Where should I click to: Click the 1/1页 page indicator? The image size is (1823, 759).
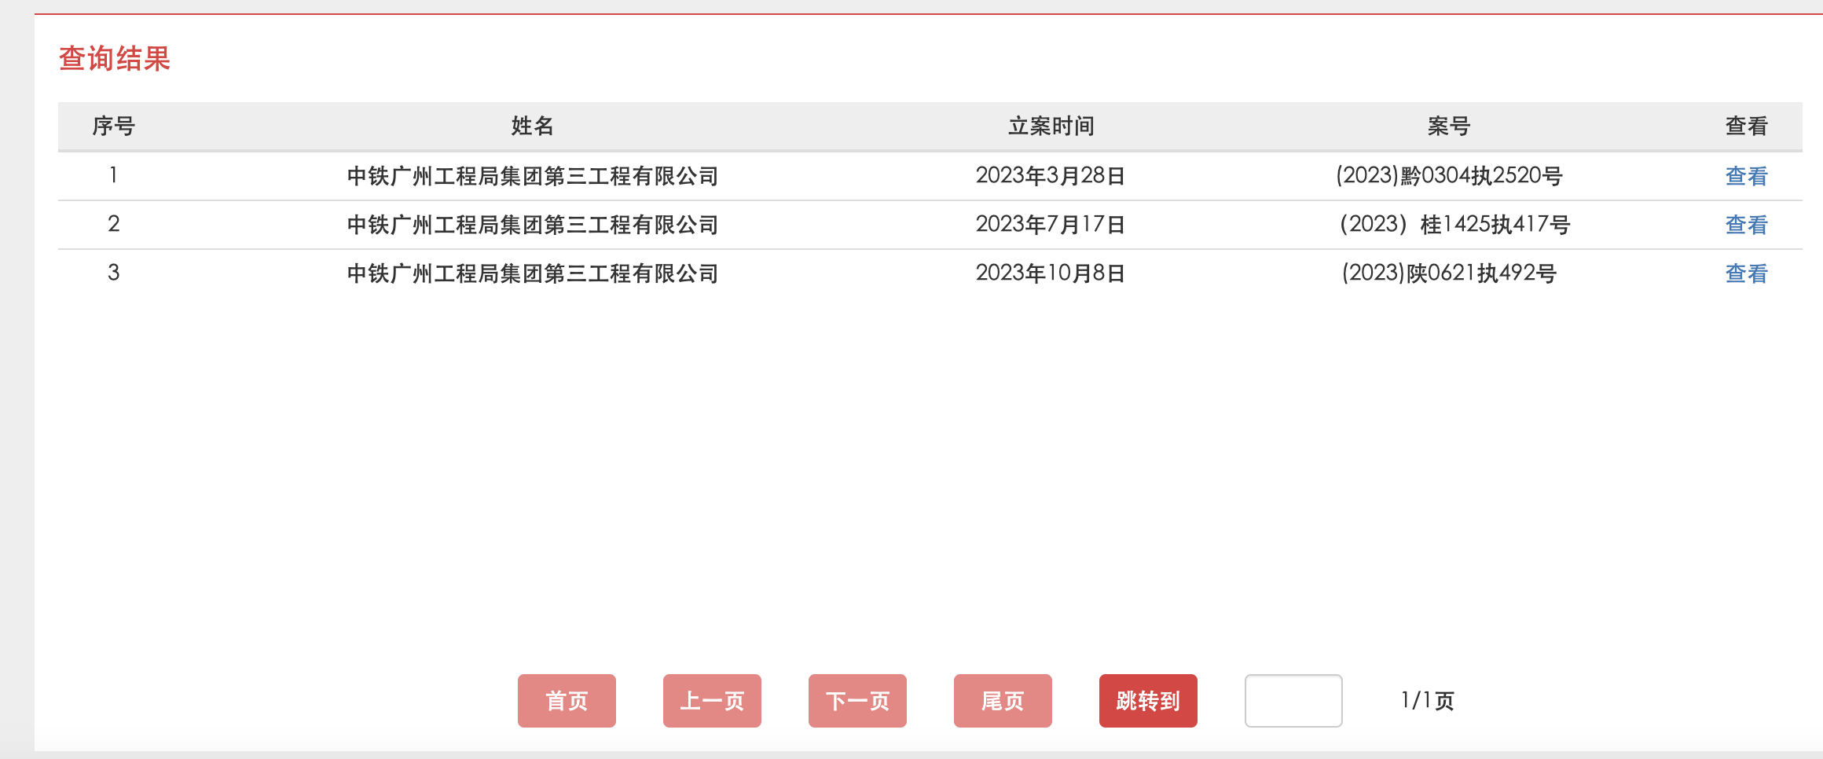(x=1427, y=700)
